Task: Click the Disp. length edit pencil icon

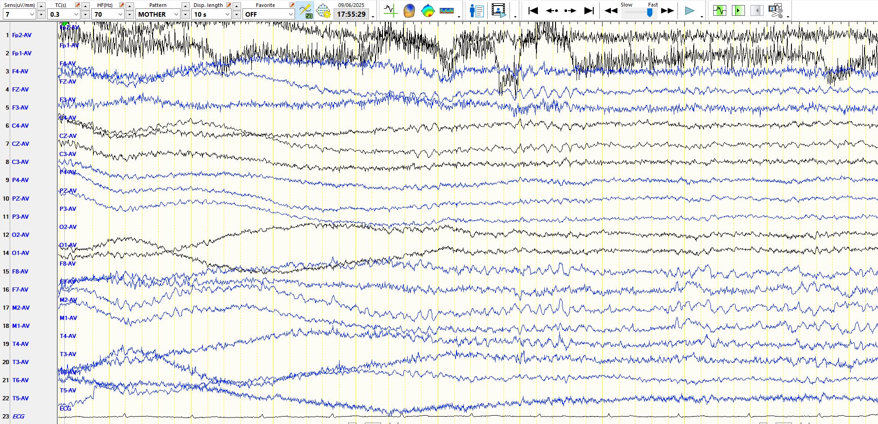Action: [x=228, y=5]
